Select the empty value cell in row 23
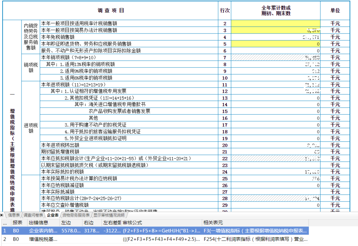Screen dimensions: 358x246 [275, 165]
